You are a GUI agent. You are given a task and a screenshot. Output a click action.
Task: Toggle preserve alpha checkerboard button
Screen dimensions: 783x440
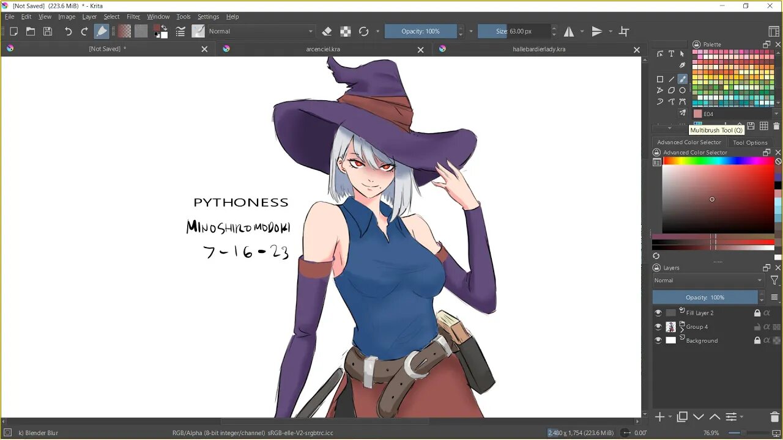(346, 31)
